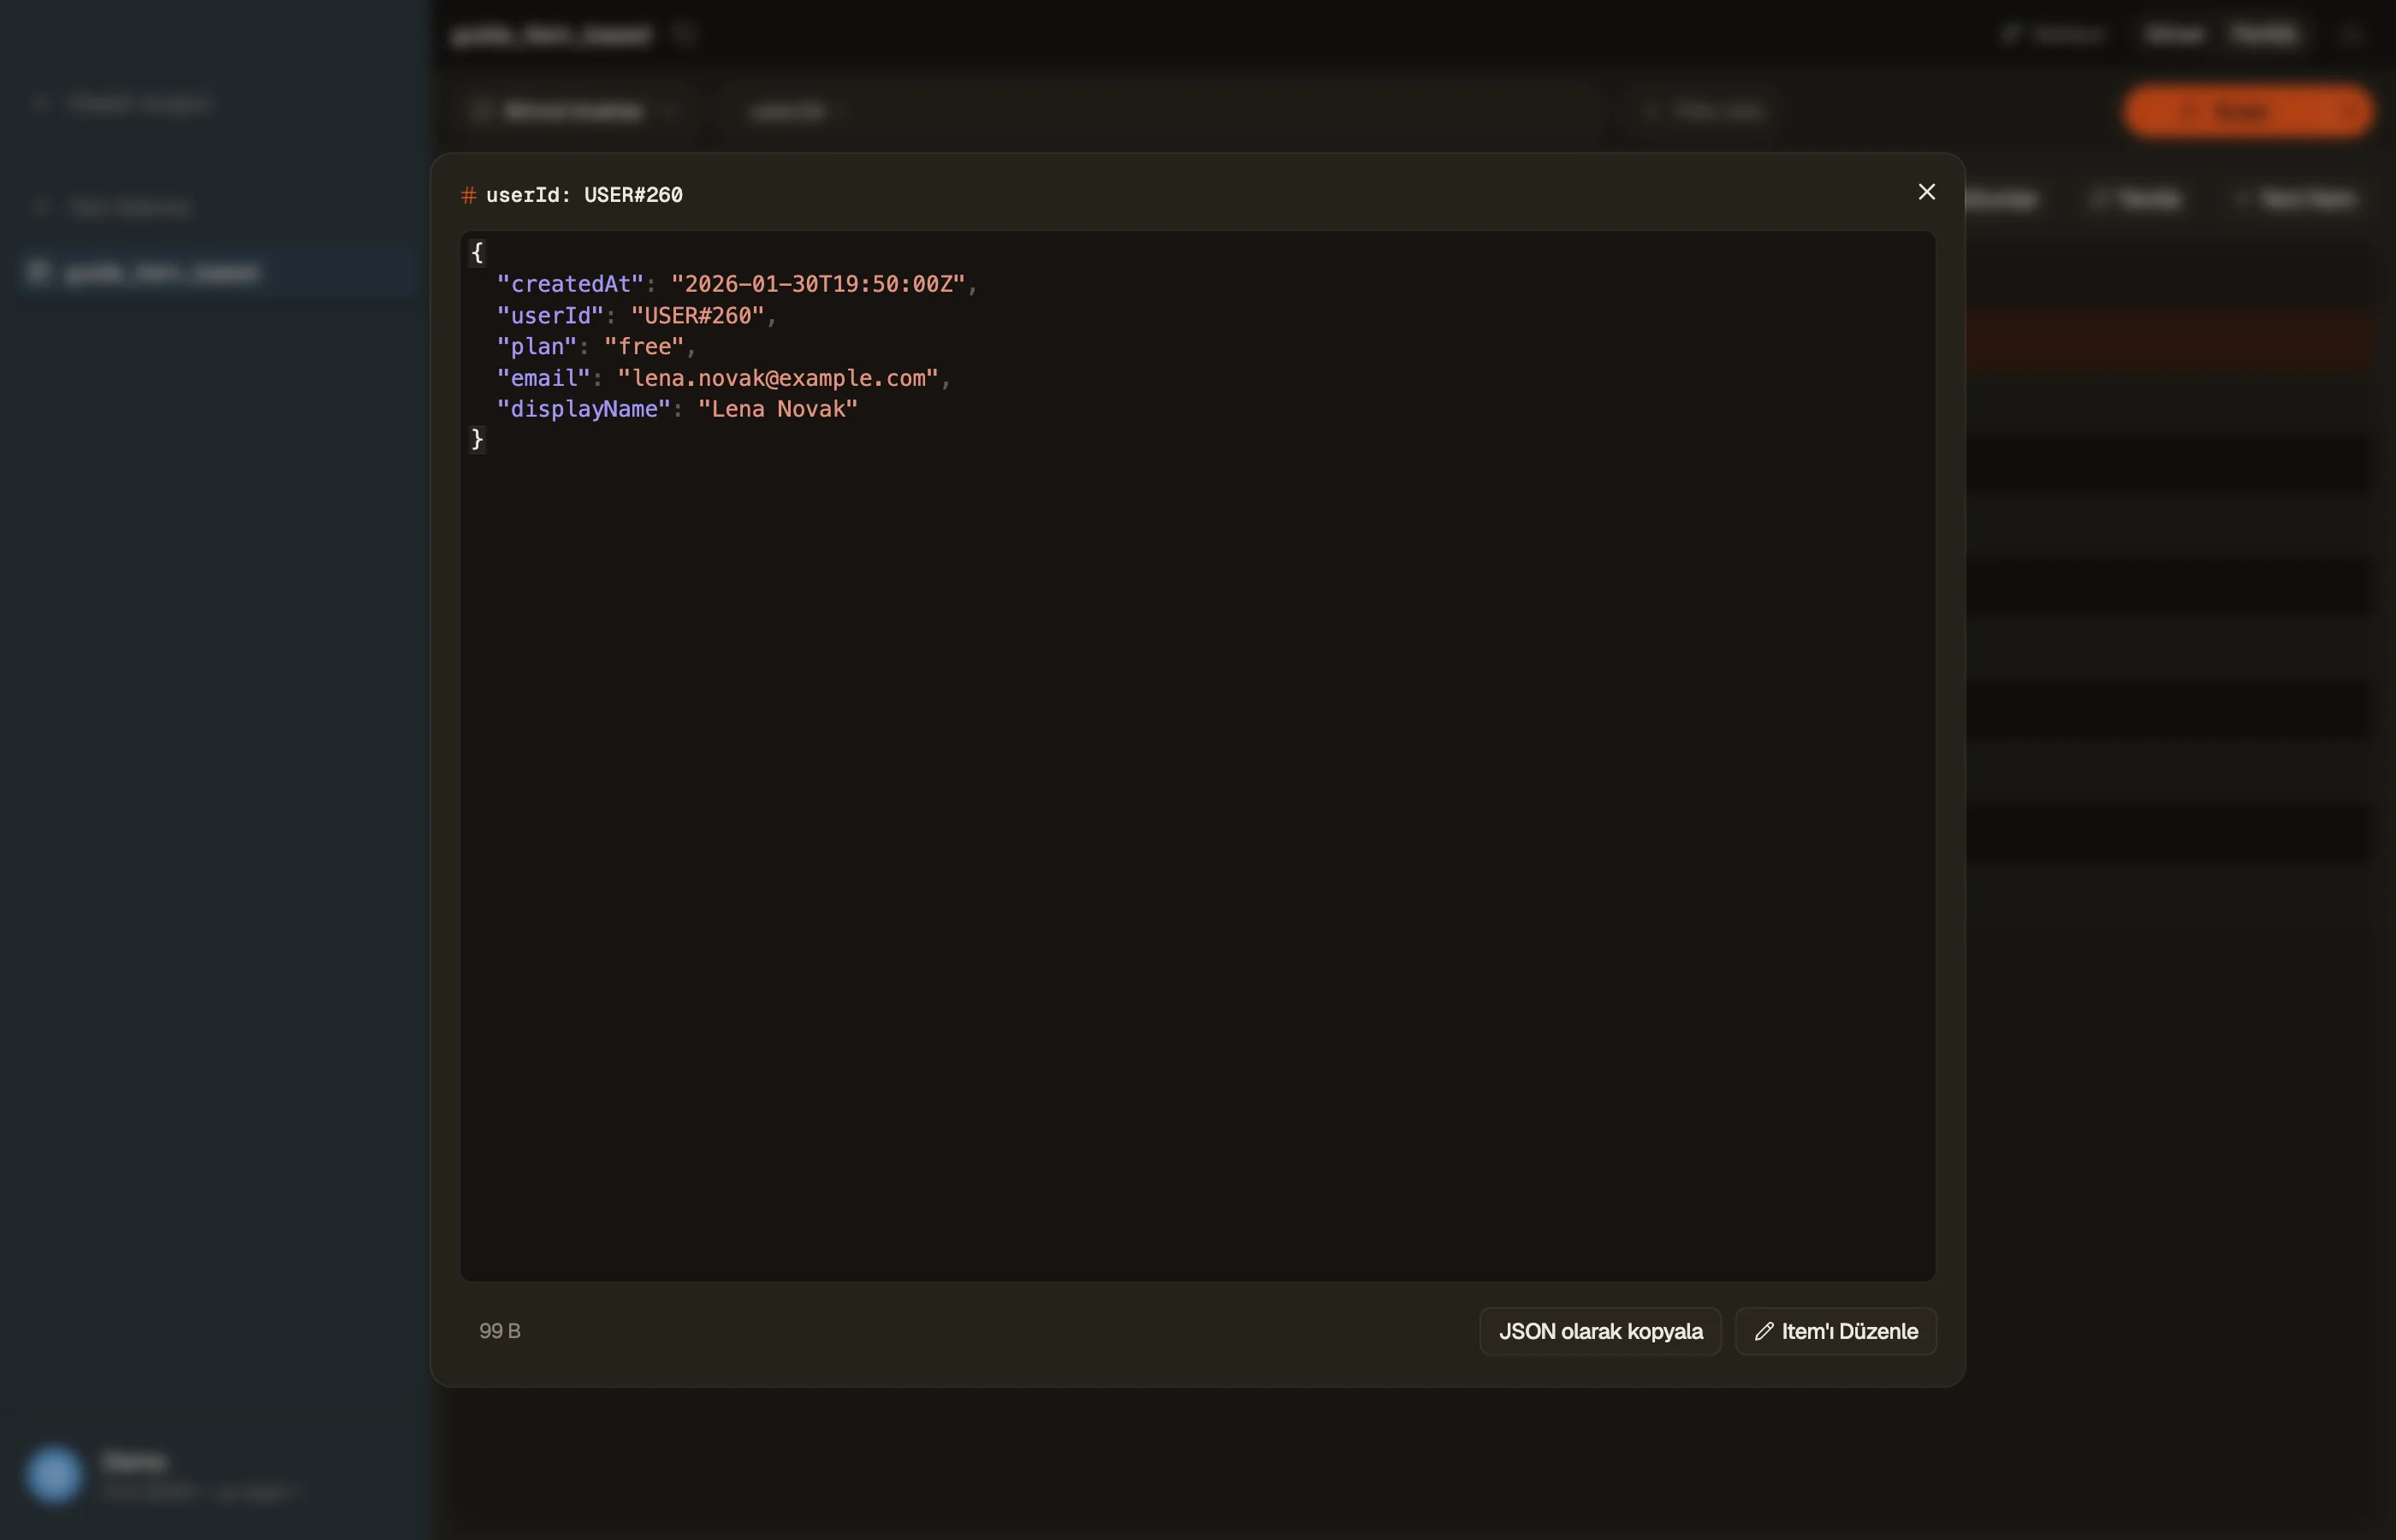
Task: Click the email value lena.novak@example.com
Action: [x=778, y=378]
